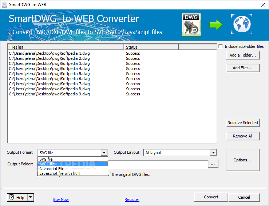Click Success status of Softpedia 1.dwg
Viewport: 269px width, 206px height.
[133, 53]
